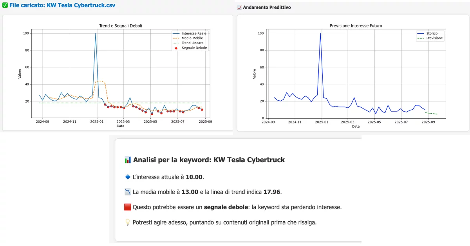
Task: Click the 'segnale debole' warning sentence
Action: [237, 207]
